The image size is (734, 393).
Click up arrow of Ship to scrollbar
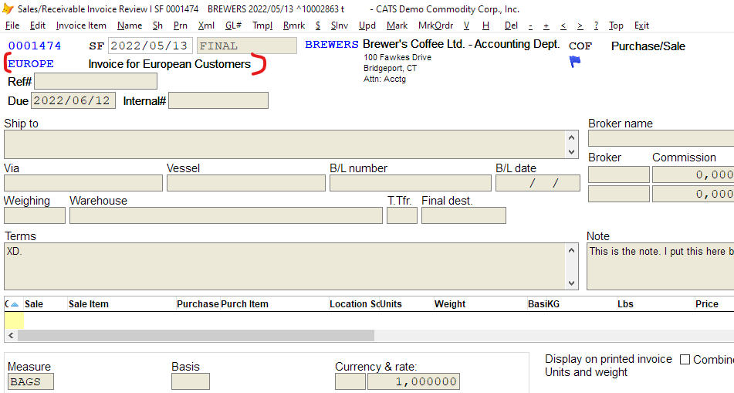point(571,137)
